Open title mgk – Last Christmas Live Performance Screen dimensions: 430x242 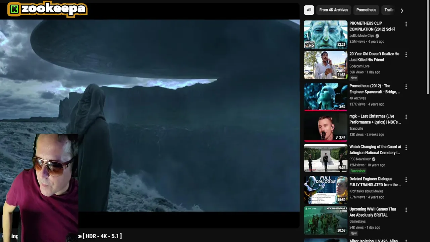(375, 119)
